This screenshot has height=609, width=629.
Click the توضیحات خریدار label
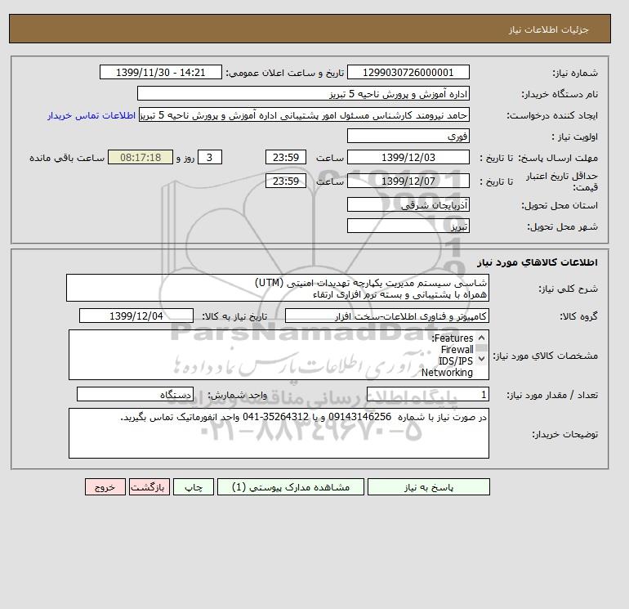pos(564,434)
